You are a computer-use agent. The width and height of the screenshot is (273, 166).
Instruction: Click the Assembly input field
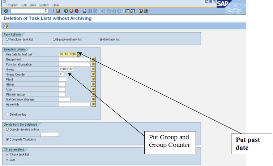[x=75, y=104]
